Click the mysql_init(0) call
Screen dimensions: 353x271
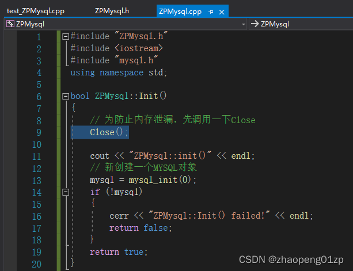(160, 180)
